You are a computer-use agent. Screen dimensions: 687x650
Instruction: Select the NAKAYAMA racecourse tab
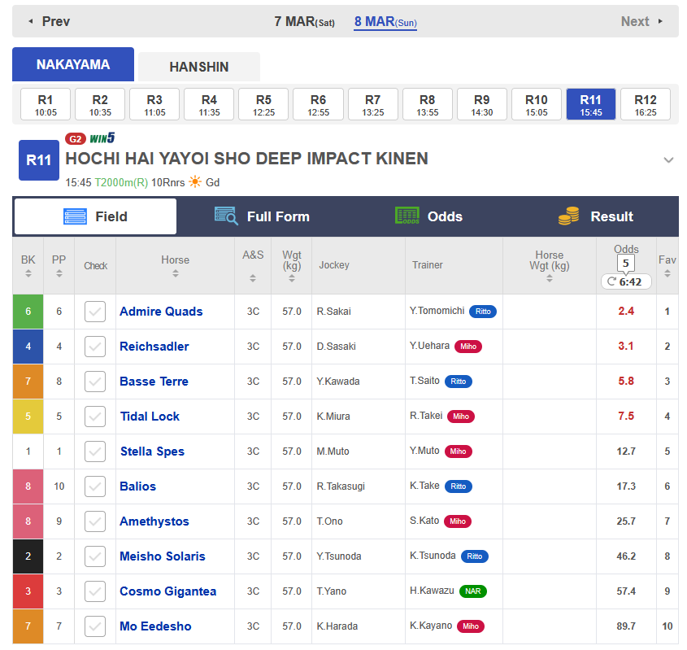click(73, 64)
